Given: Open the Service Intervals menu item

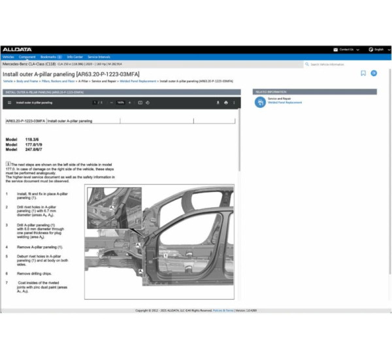Looking at the screenshot, I should point(99,57).
